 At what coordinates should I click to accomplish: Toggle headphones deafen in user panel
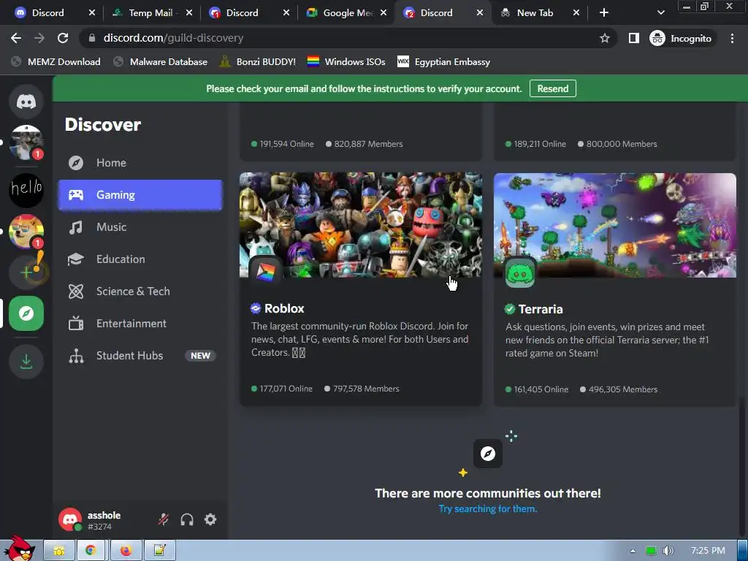(187, 519)
